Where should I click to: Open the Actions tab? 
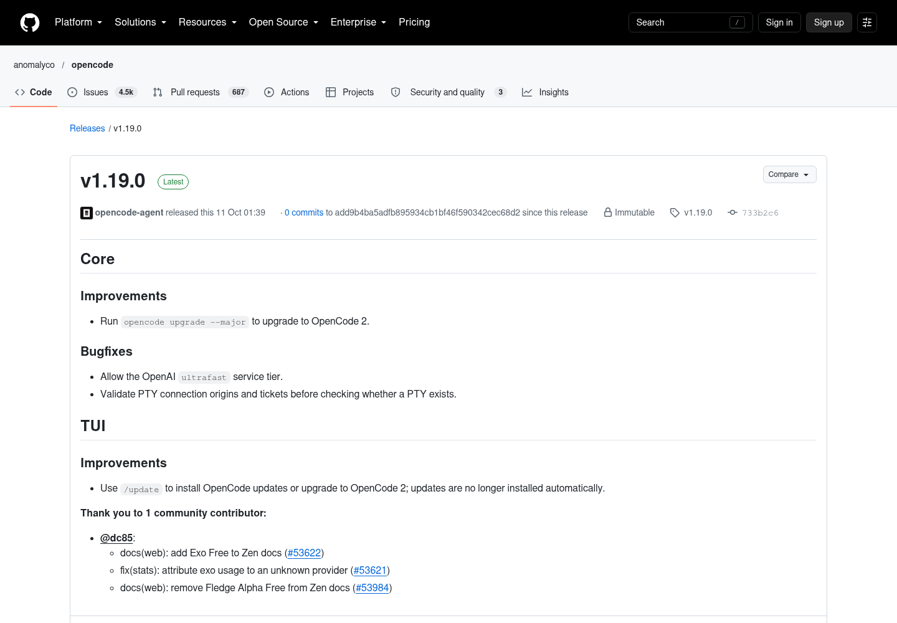click(x=287, y=92)
